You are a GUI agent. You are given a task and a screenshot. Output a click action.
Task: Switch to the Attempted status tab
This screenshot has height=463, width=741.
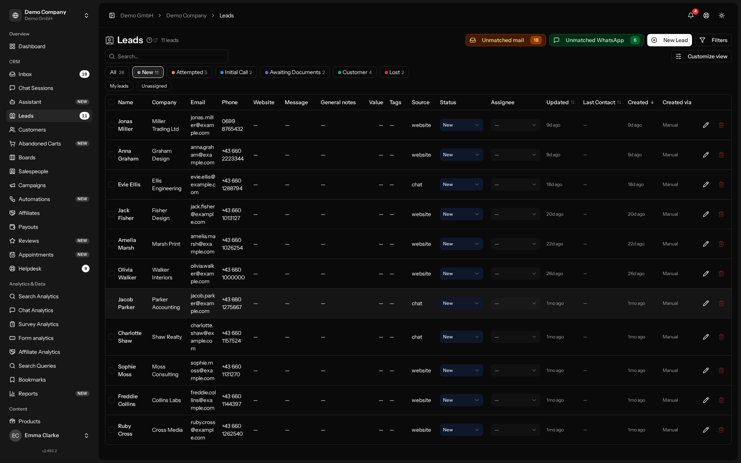click(x=189, y=72)
